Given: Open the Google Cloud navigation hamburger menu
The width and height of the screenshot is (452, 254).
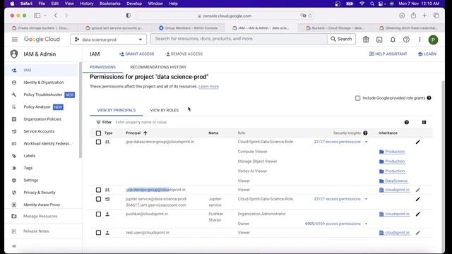Looking at the screenshot, I should (x=14, y=40).
